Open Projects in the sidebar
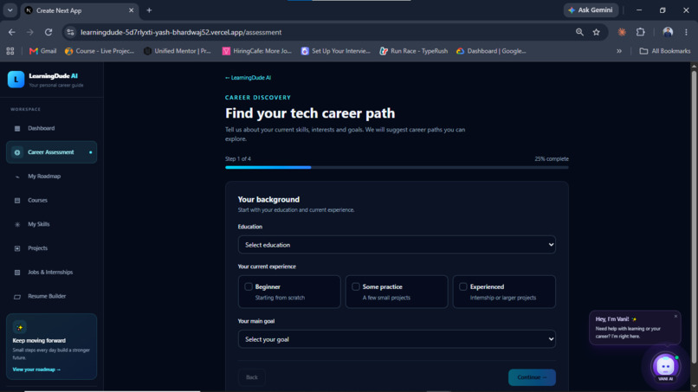This screenshot has height=392, width=698. [x=51, y=248]
